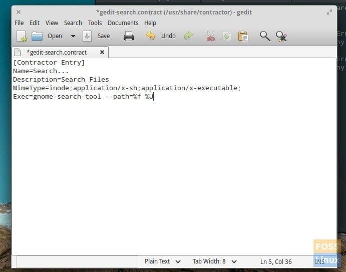Expand the recent files dropdown arrow

(73, 36)
